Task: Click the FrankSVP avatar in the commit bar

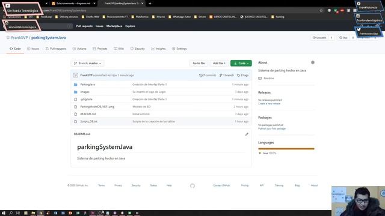Action: pyautogui.click(x=76, y=76)
